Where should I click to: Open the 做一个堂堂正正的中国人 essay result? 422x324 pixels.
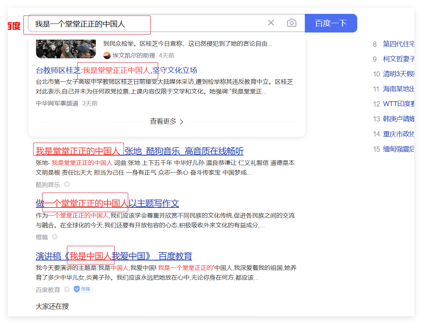[x=107, y=203]
